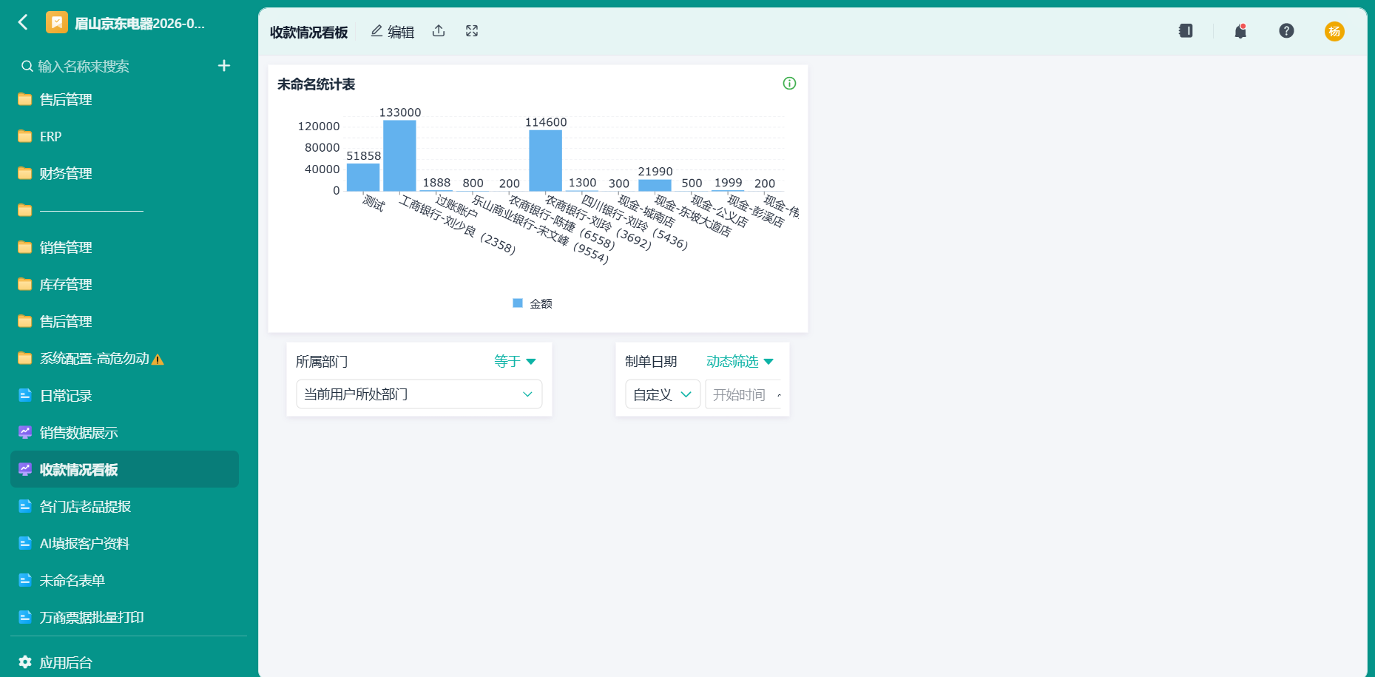Open the 等于 condition dropdown
Image resolution: width=1375 pixels, height=677 pixels.
515,361
